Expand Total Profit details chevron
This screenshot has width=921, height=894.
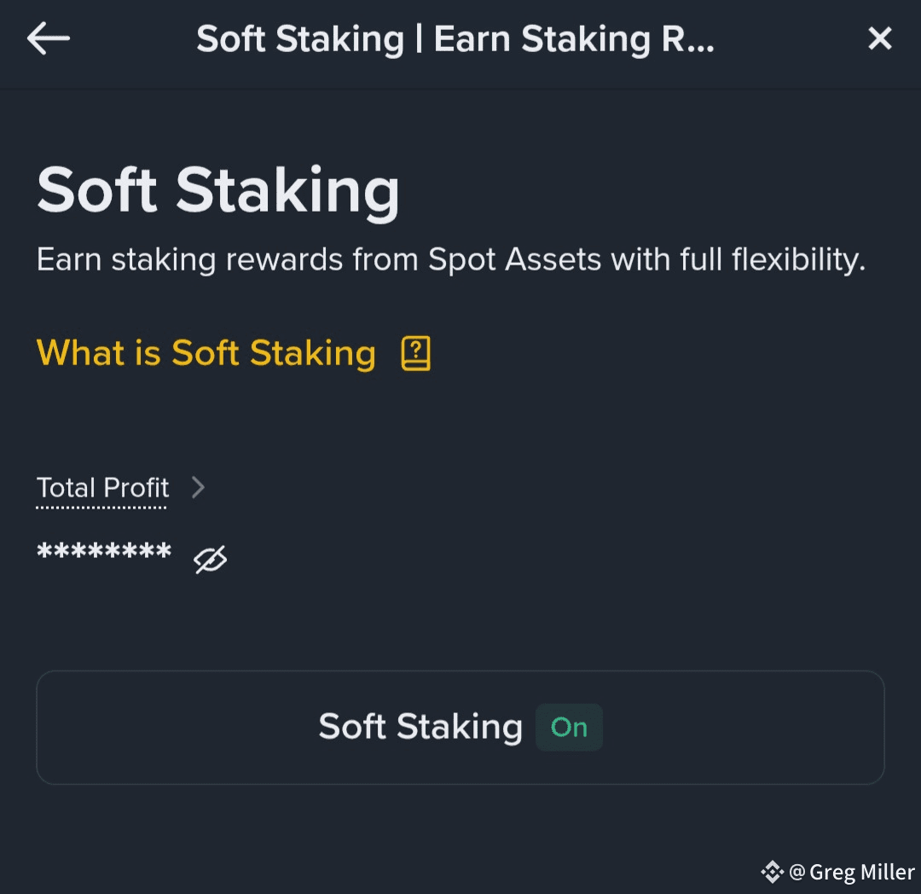pyautogui.click(x=199, y=488)
